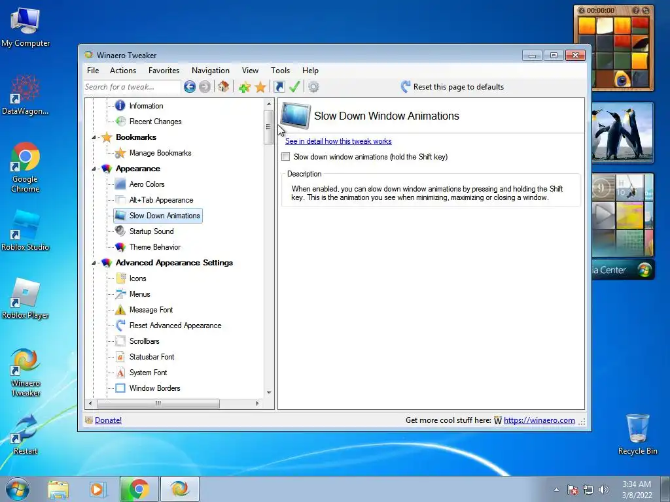Click the Recent Changes clock icon
The width and height of the screenshot is (670, 502).
coord(121,121)
